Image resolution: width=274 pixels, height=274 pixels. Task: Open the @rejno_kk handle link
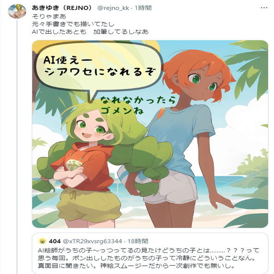point(113,8)
